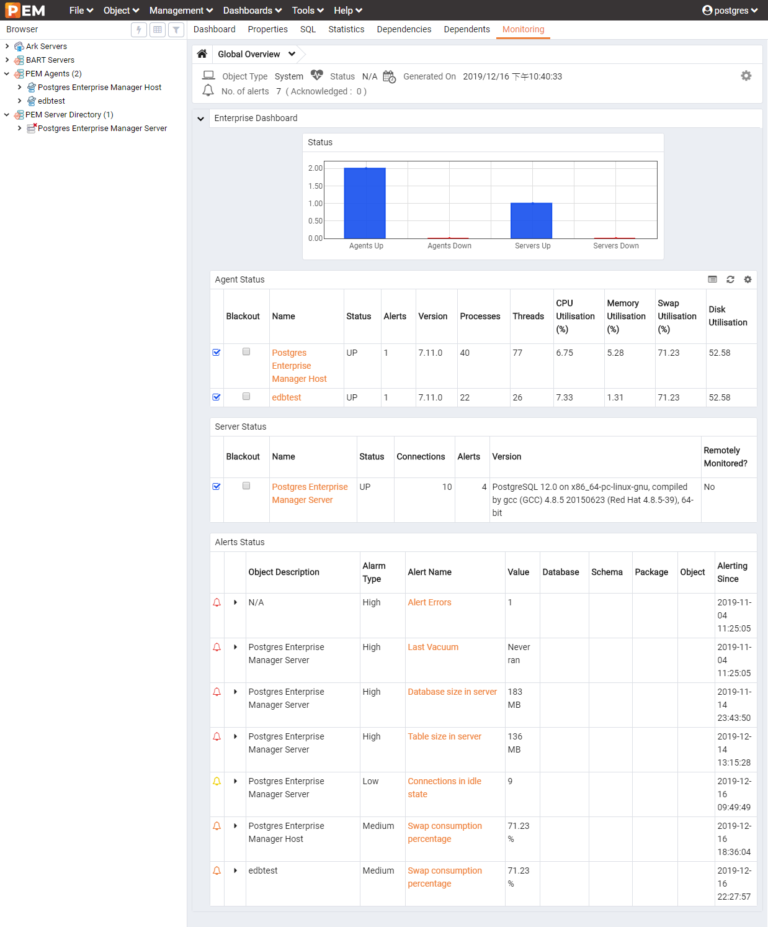Open the Connections in idle state alert link
Screen dimensions: 768x927
444,788
